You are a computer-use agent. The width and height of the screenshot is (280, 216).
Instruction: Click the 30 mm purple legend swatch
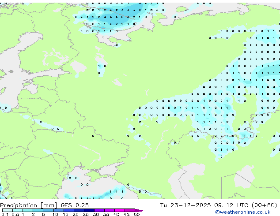[99, 210]
